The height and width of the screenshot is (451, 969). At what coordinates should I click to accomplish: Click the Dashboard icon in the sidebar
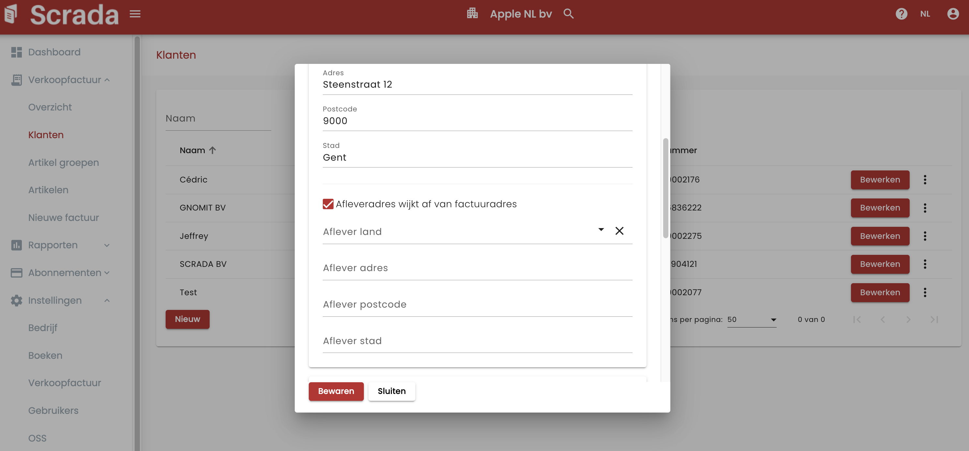(16, 52)
